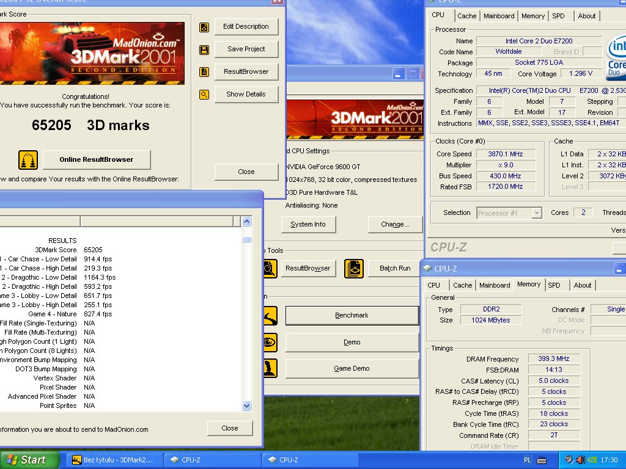Click the results list scroll-down arrow
The height and width of the screenshot is (469, 626).
[x=247, y=405]
